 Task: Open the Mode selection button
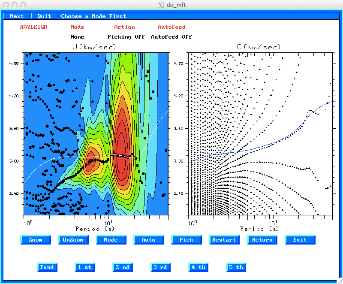tap(111, 240)
